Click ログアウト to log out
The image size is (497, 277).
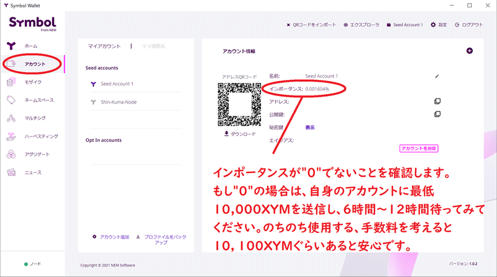tap(469, 25)
